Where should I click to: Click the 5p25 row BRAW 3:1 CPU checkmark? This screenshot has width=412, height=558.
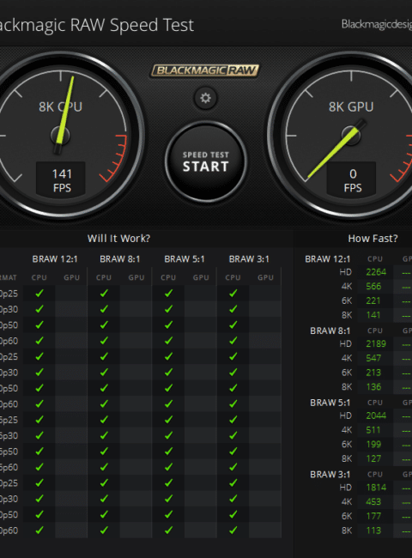[x=233, y=420]
